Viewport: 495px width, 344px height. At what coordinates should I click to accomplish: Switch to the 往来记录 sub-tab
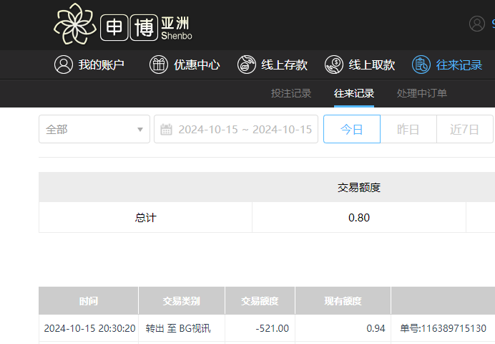(x=354, y=93)
